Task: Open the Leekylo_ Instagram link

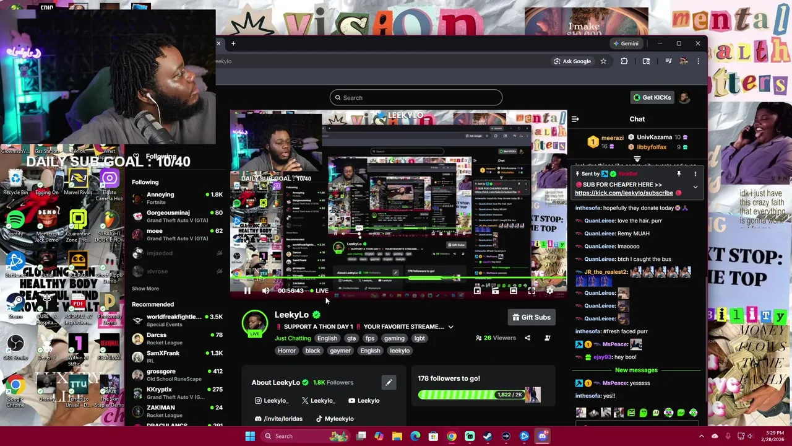Action: [x=272, y=401]
